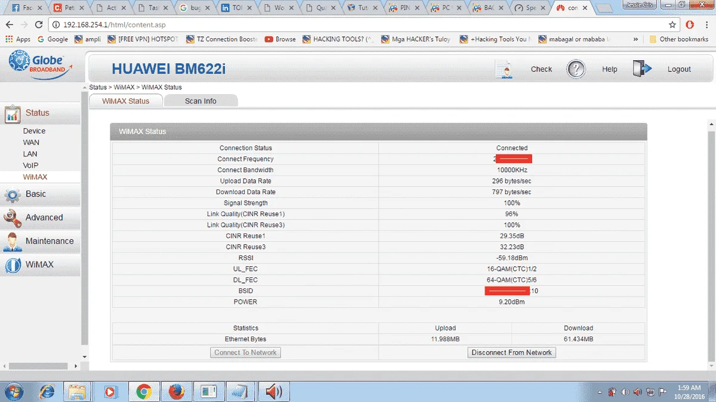Open Apps shortcut in bookmarks bar

click(18, 39)
